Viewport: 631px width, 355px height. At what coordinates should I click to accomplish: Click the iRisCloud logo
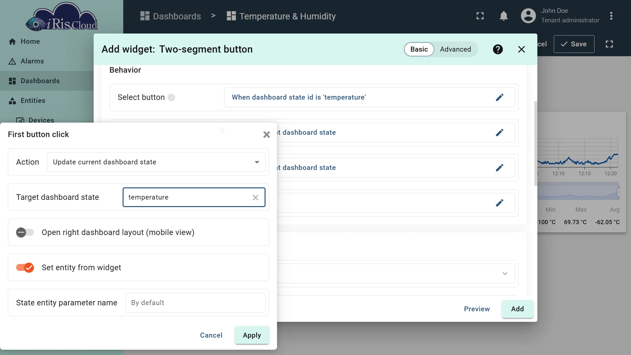point(62,17)
